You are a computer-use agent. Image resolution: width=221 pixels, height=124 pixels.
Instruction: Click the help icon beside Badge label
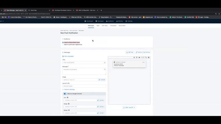click(69, 110)
